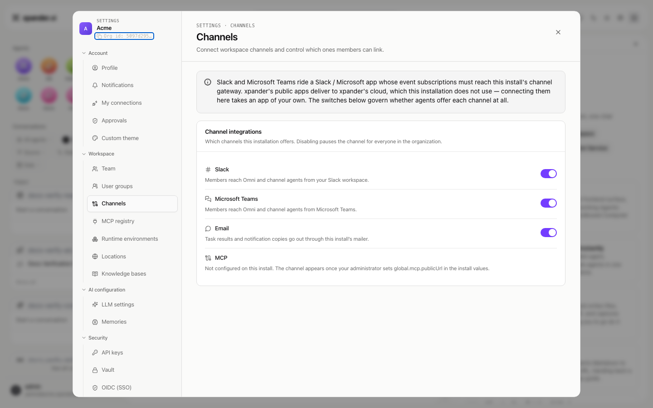
Task: Collapse the Workspace section chevron
Action: click(x=84, y=154)
